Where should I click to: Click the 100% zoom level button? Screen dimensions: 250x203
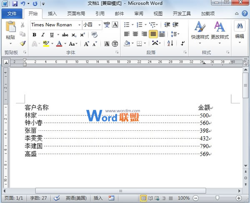(x=183, y=198)
